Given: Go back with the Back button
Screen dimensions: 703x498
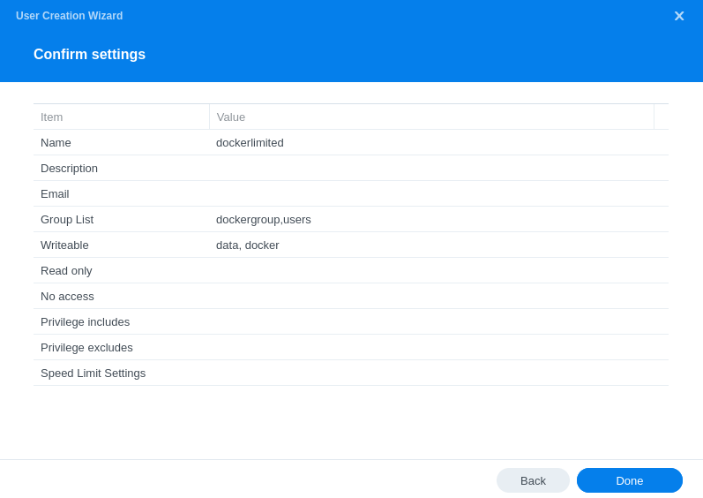Looking at the screenshot, I should pyautogui.click(x=533, y=480).
